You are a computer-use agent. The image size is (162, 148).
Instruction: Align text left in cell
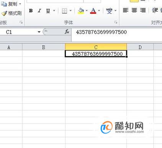126,10
